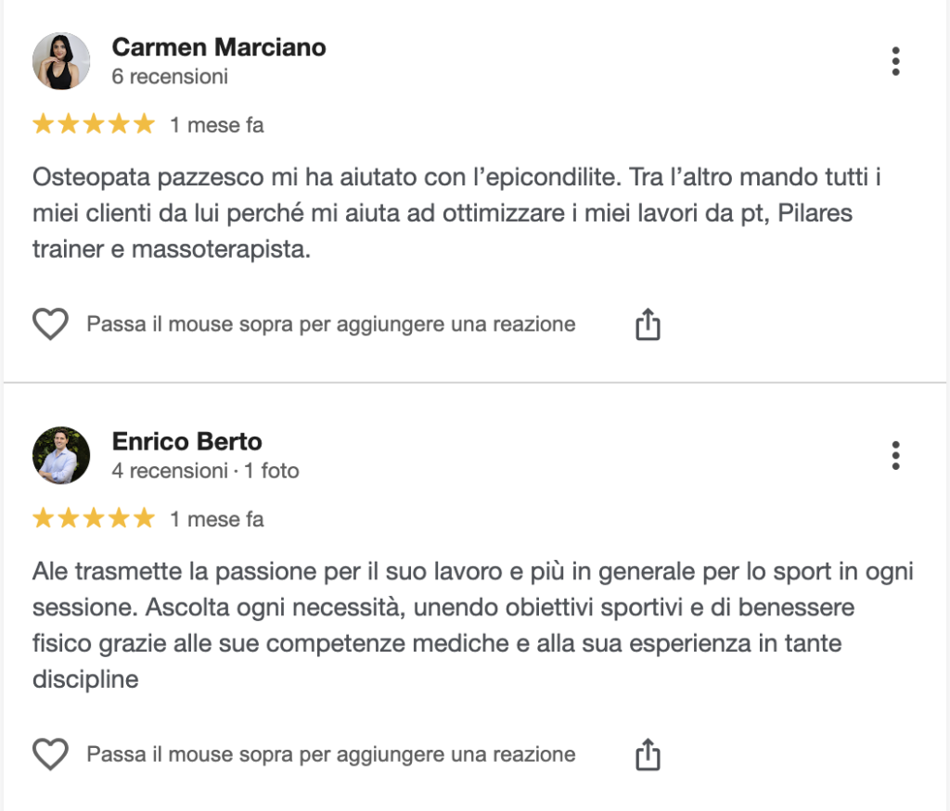Click Carmen Marciano's profile picture

tap(61, 61)
